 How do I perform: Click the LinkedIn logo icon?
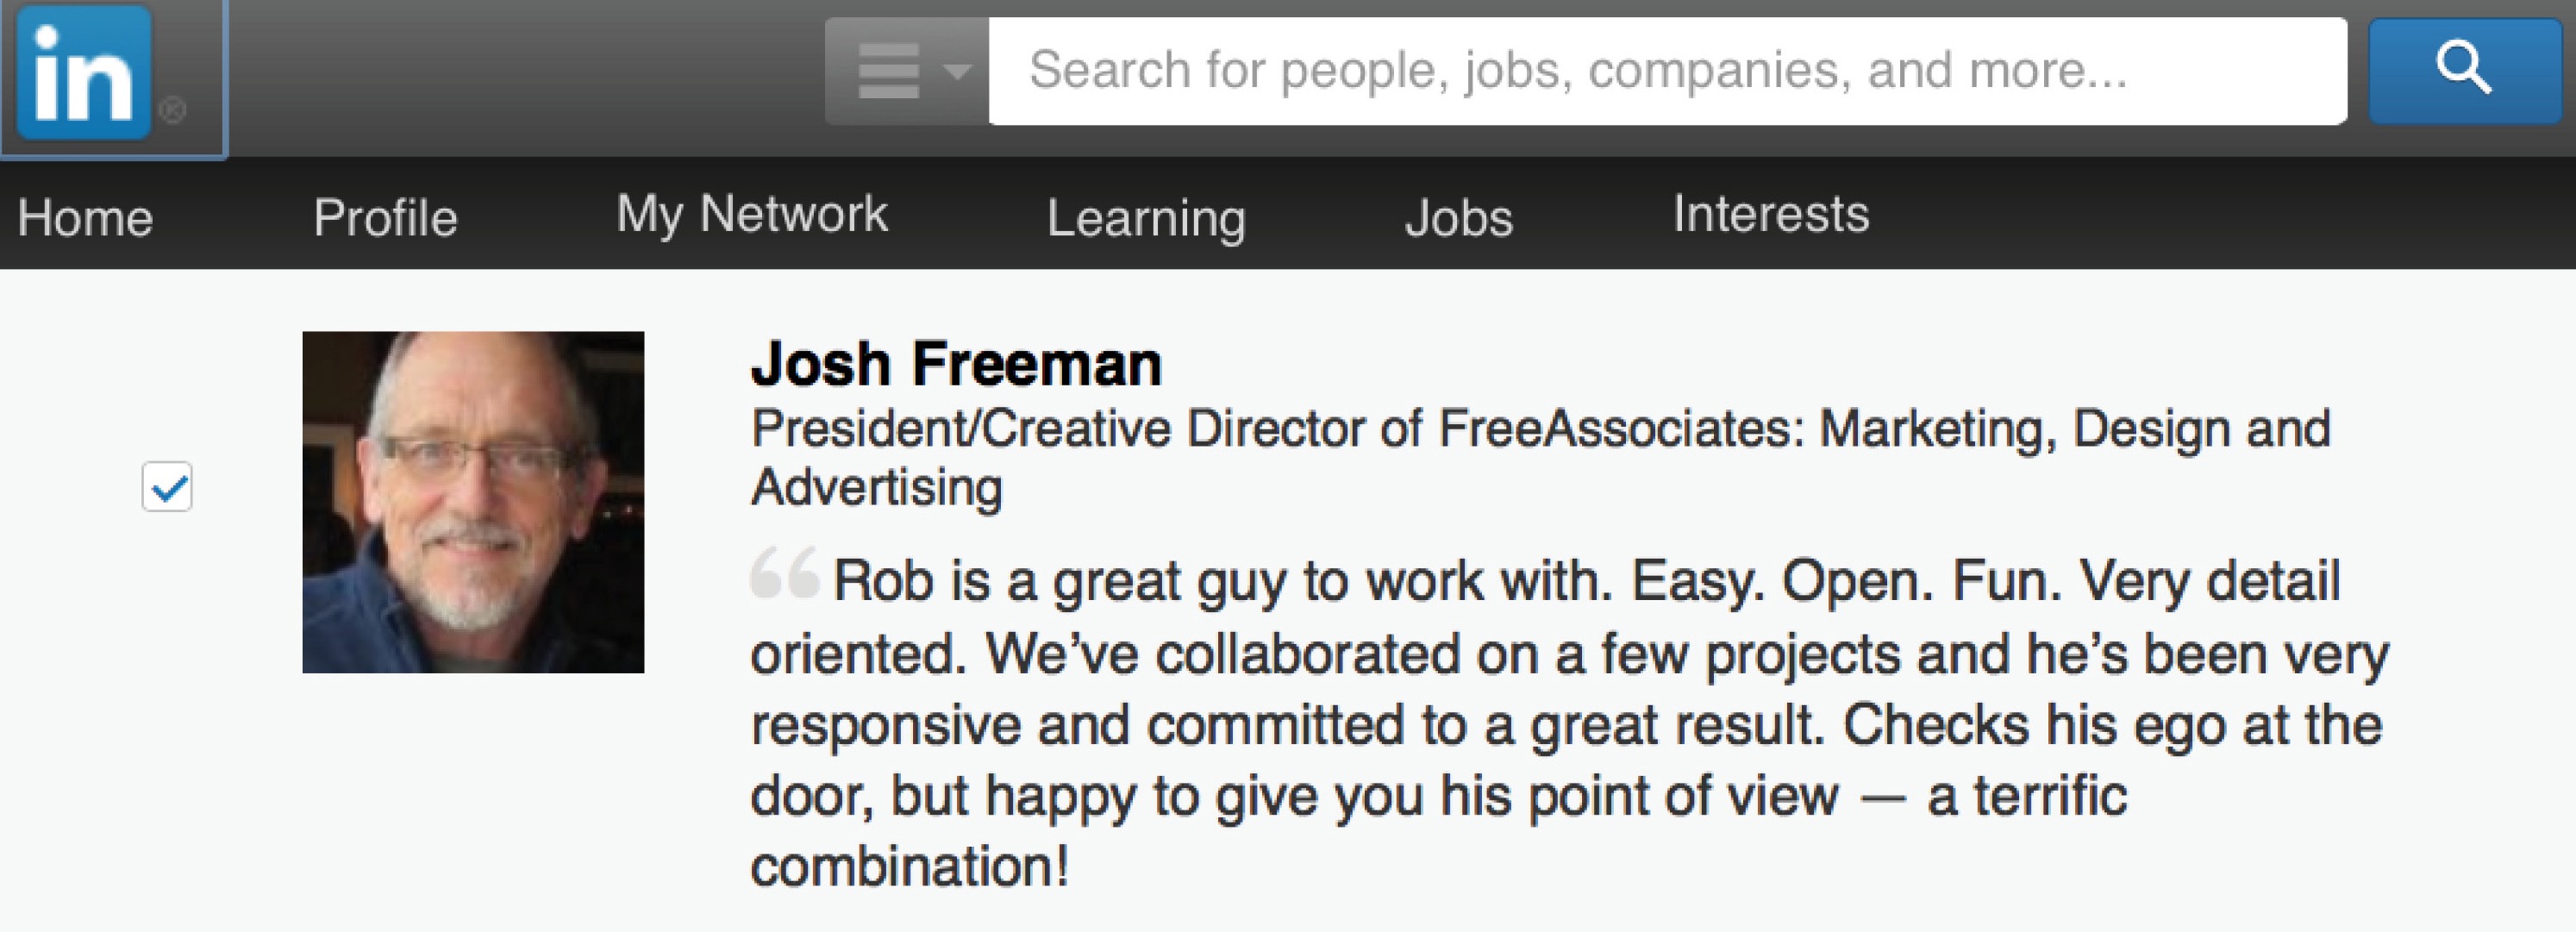coord(84,72)
